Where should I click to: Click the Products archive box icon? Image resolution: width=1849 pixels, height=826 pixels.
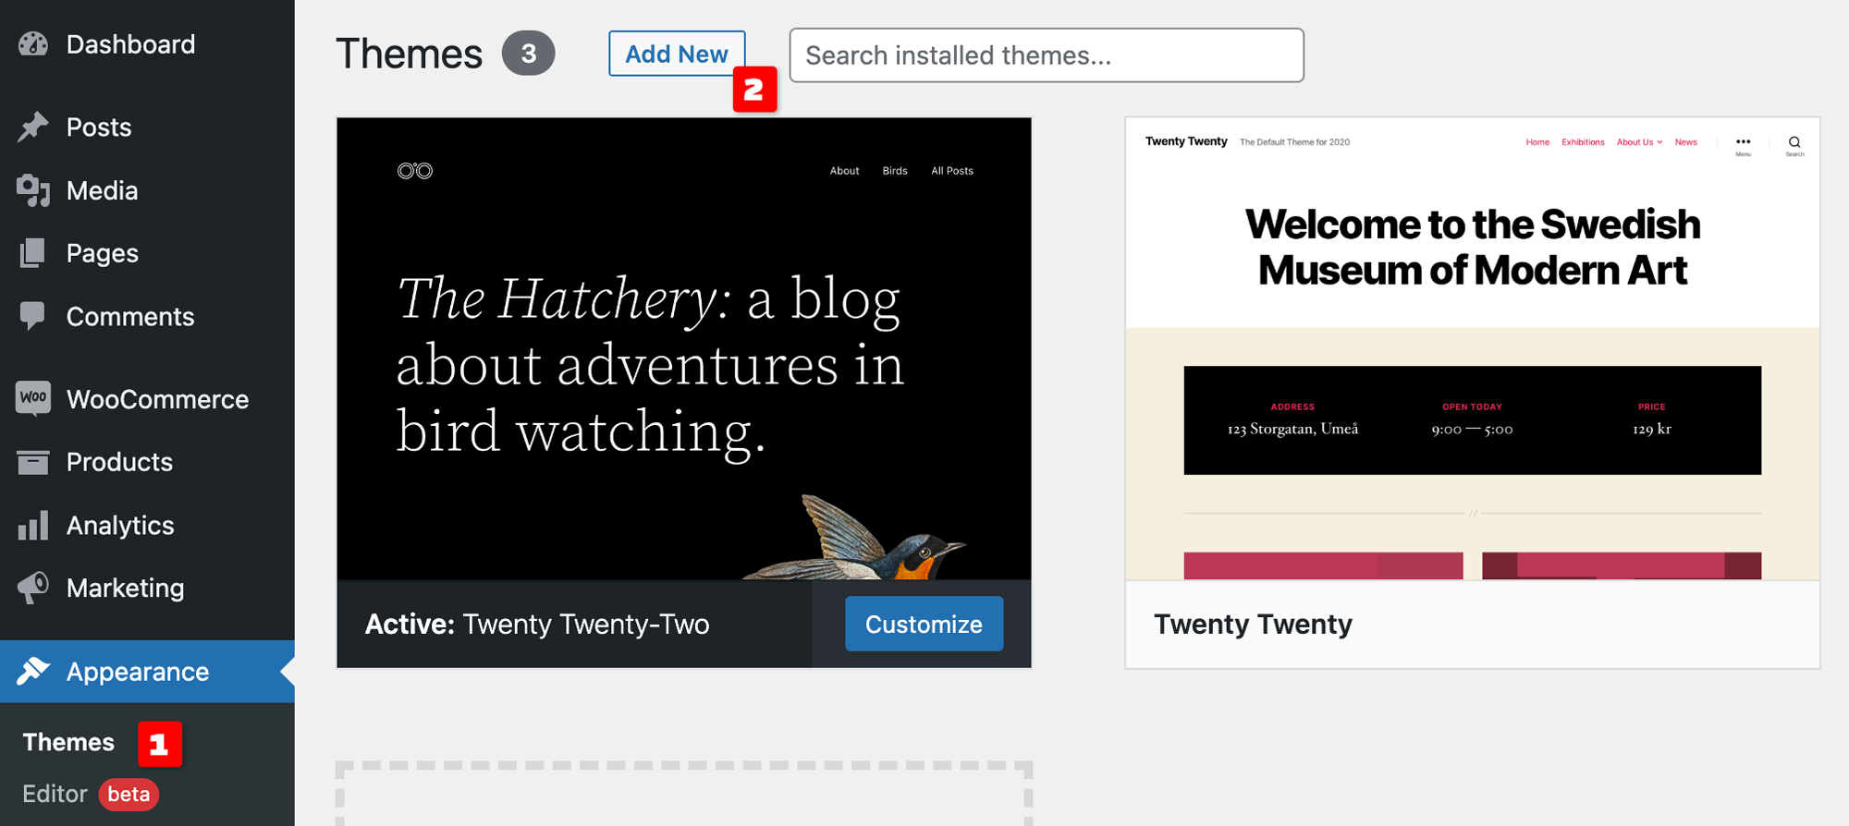(x=33, y=462)
